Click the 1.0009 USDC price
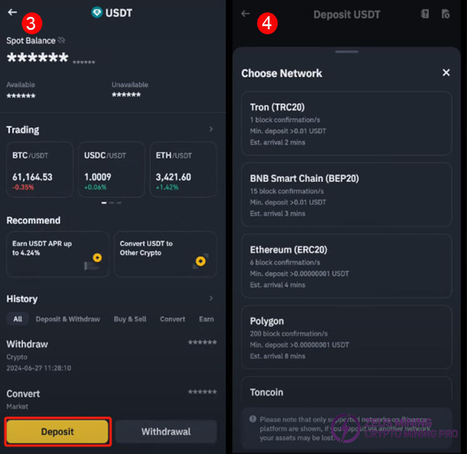The image size is (467, 454). 98,177
